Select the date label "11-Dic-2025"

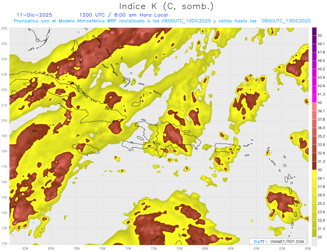(x=34, y=15)
